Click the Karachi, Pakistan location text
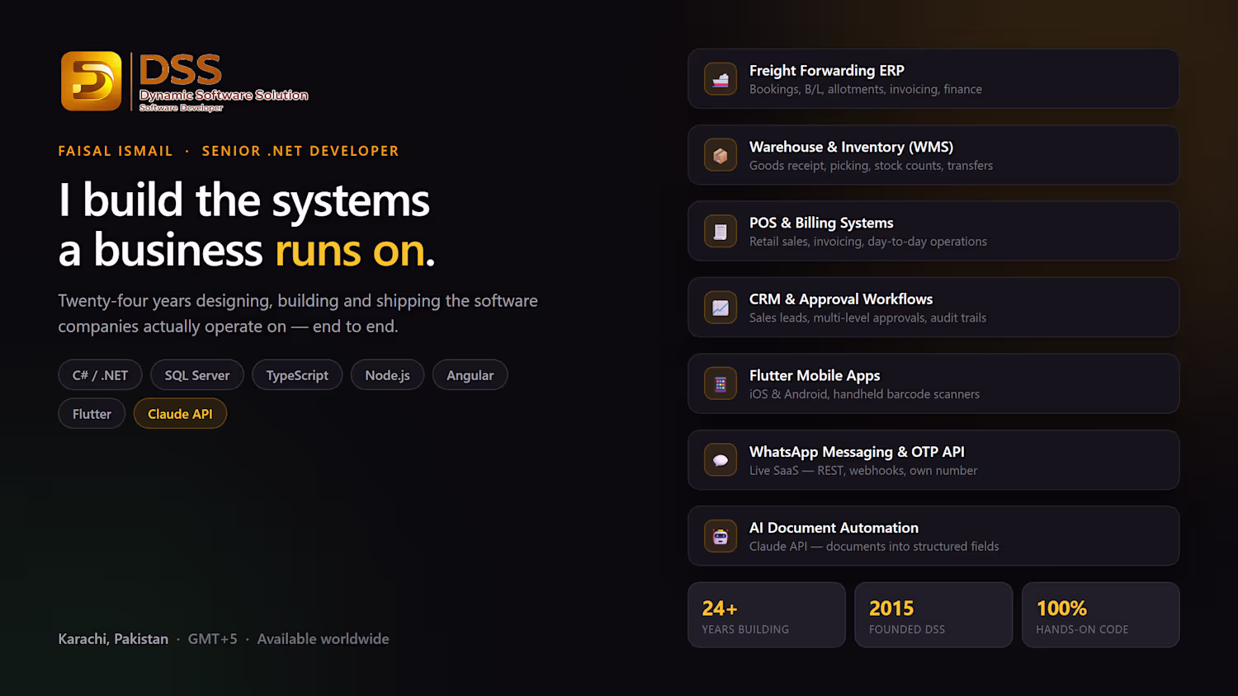The height and width of the screenshot is (696, 1238). pos(113,639)
